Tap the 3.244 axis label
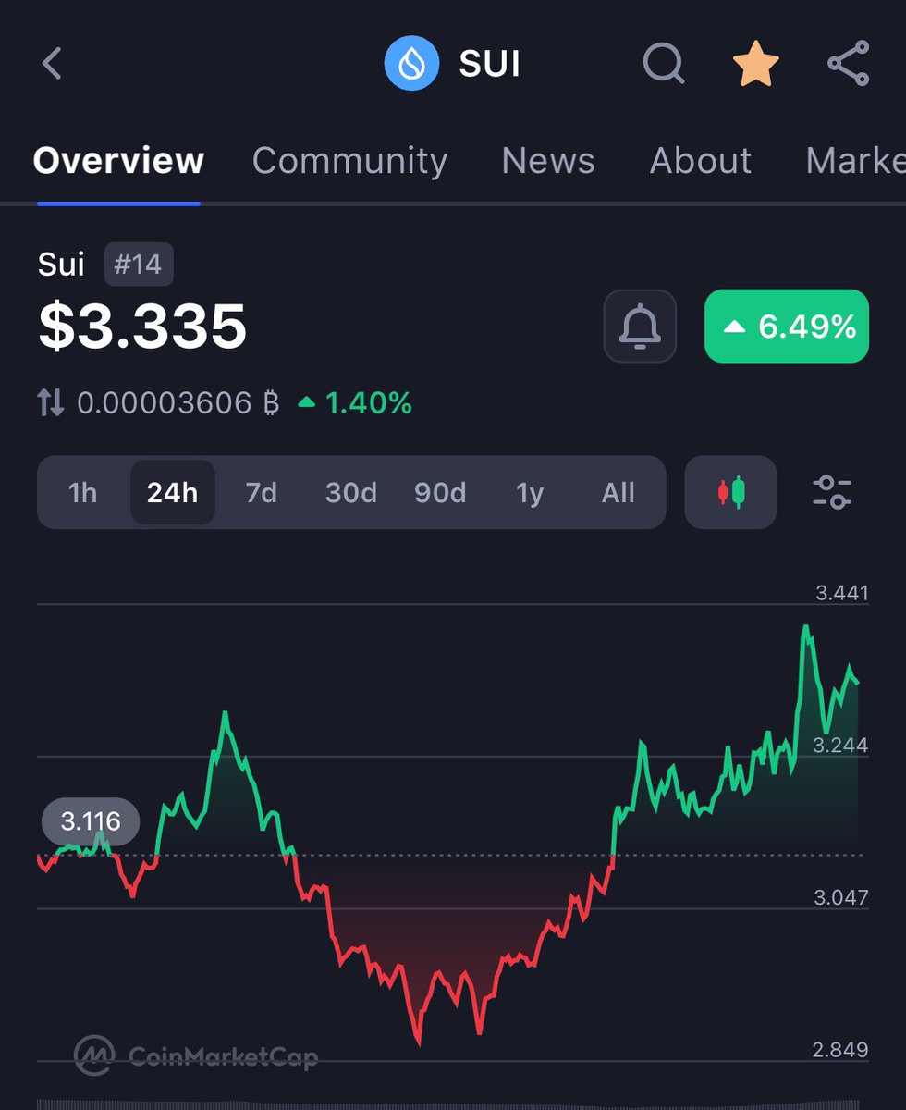Viewport: 906px width, 1110px height. (x=841, y=746)
